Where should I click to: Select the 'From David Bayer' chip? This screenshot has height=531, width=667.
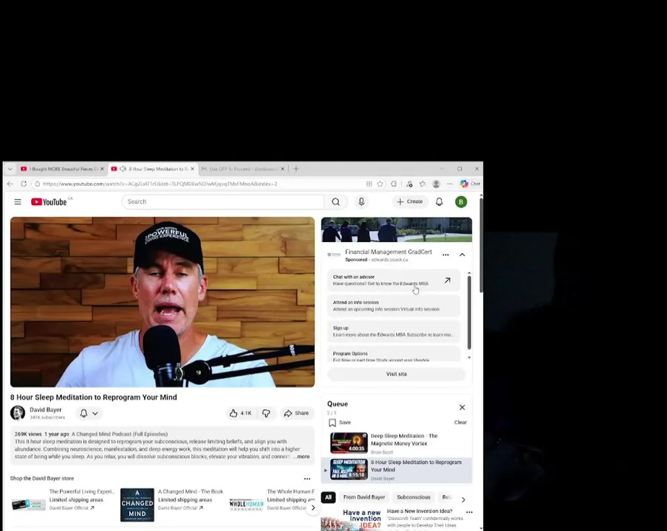[364, 497]
